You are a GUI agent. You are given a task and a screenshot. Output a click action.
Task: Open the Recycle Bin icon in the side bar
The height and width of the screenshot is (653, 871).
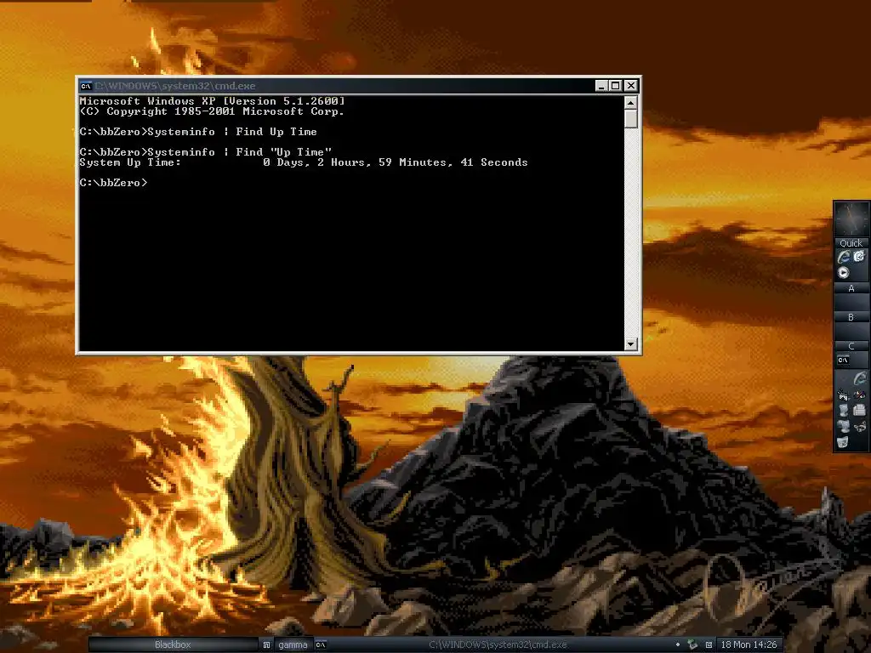[x=842, y=441]
